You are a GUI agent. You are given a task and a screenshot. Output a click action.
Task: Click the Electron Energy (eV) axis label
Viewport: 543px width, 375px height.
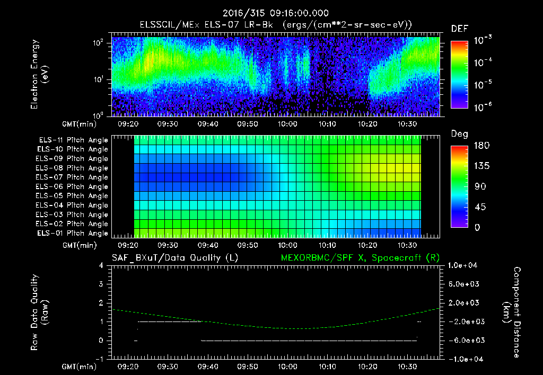click(39, 74)
